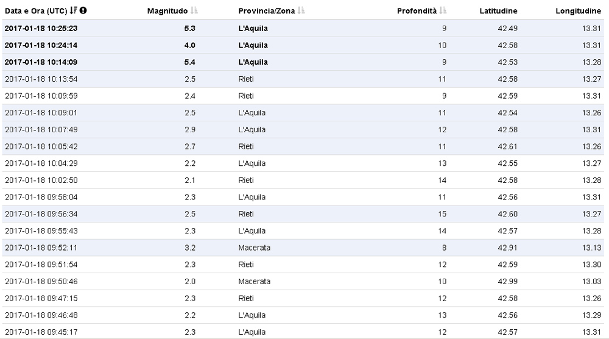Select the 4.0 magnitude event at 10:24:14
This screenshot has width=609, height=339.
303,46
